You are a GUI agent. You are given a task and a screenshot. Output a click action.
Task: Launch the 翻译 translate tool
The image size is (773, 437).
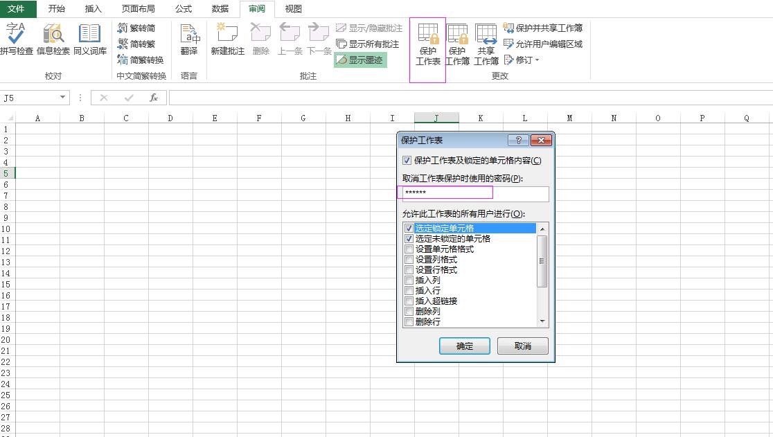click(189, 38)
